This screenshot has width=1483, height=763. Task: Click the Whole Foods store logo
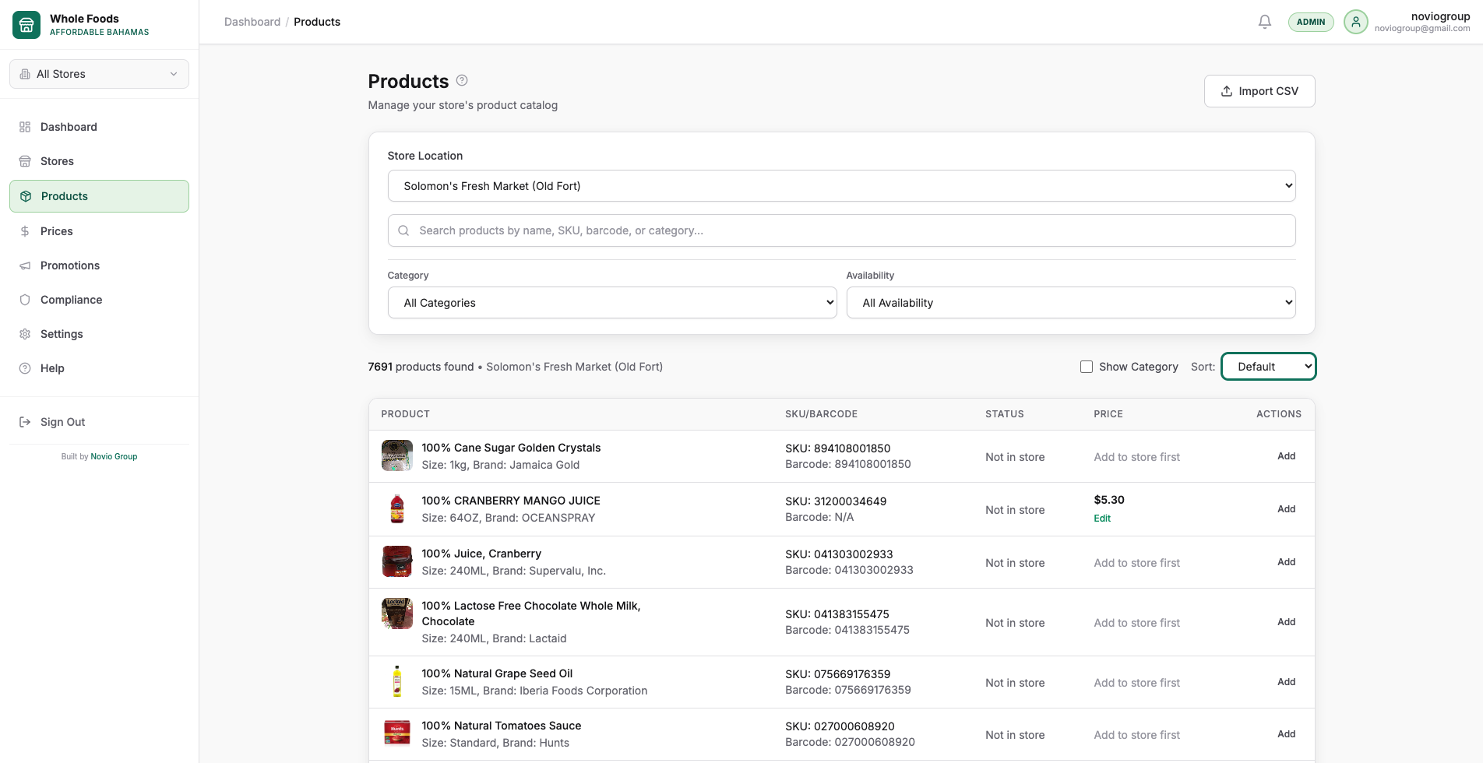click(x=26, y=24)
